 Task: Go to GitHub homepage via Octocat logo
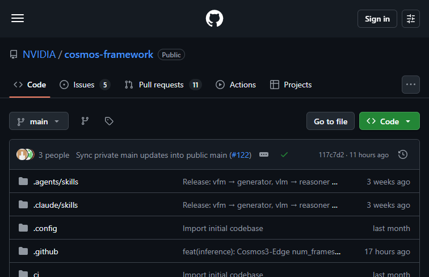tap(214, 19)
